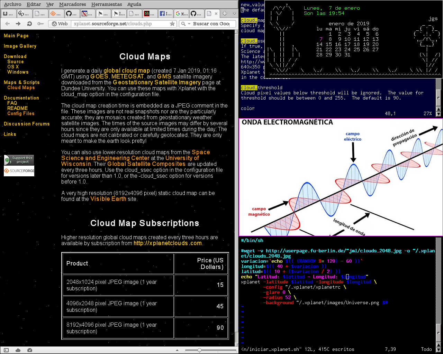Click highlighted date 7 in terminal calendar
Image resolution: width=443 pixels, height=354 pixels.
click(321, 39)
